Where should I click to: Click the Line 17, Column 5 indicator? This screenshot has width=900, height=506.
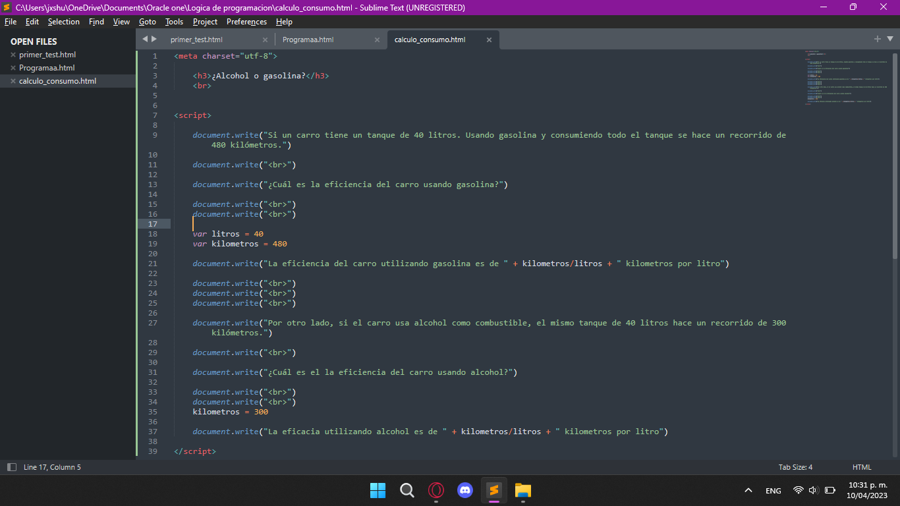click(x=52, y=467)
